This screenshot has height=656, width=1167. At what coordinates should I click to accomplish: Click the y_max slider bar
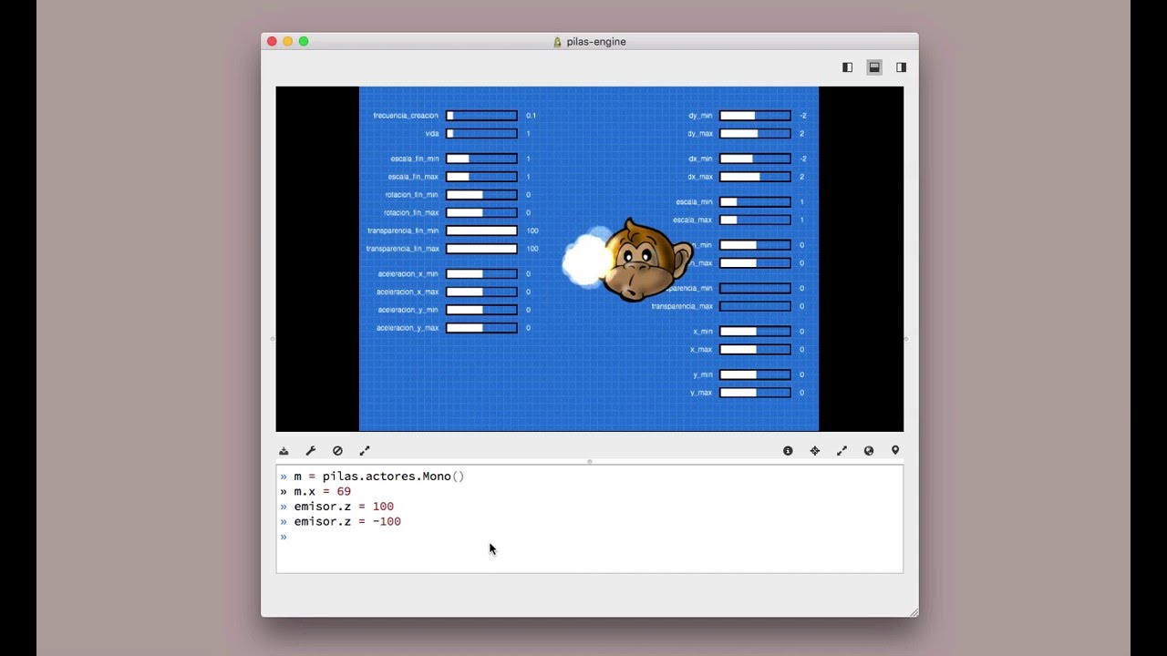pos(755,393)
